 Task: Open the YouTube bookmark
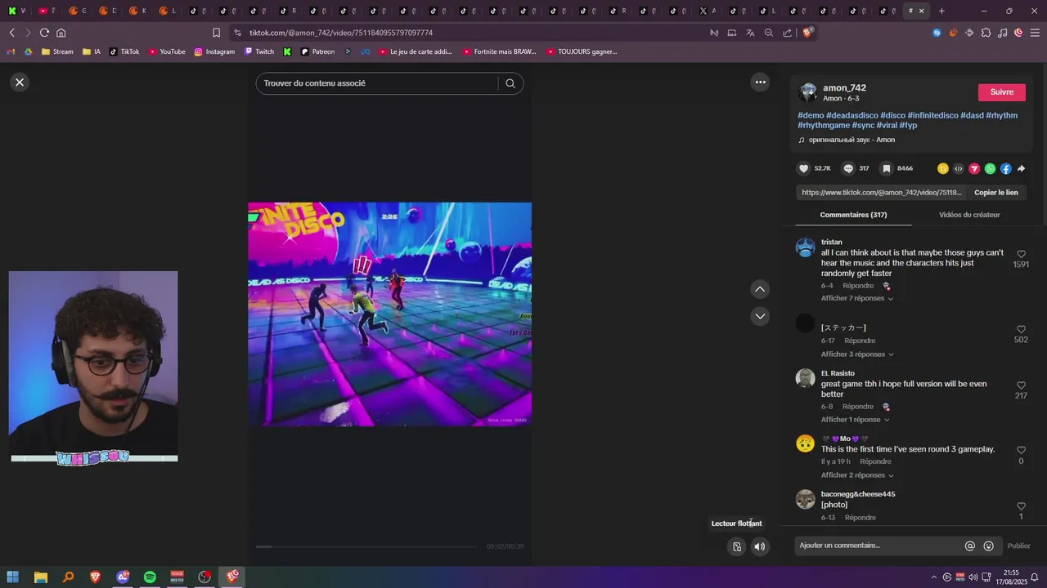(x=167, y=51)
